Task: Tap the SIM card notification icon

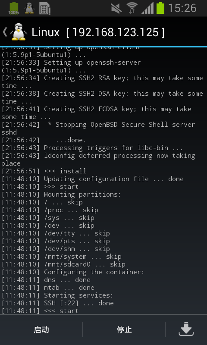Action: [x=45, y=8]
